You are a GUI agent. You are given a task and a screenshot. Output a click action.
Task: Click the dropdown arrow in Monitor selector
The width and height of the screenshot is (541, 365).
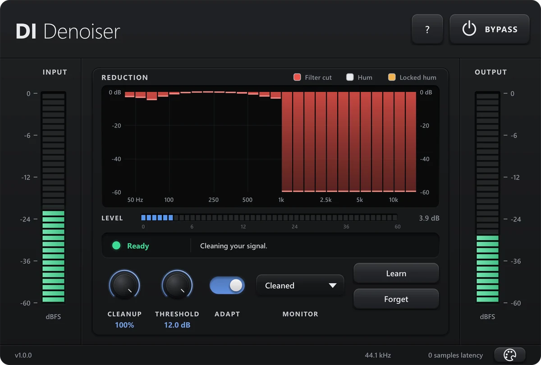pos(333,285)
